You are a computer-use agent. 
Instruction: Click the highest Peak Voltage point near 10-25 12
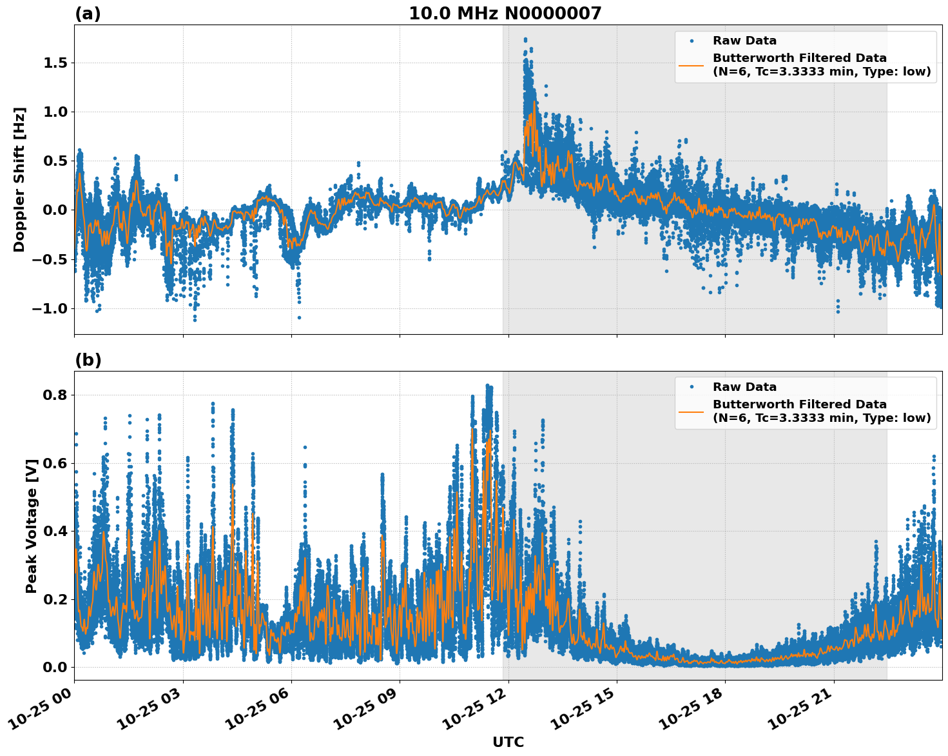point(489,385)
